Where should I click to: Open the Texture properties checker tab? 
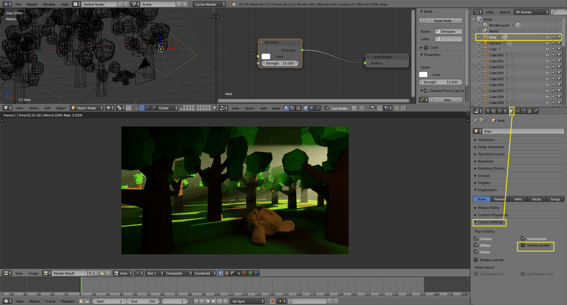[x=529, y=111]
